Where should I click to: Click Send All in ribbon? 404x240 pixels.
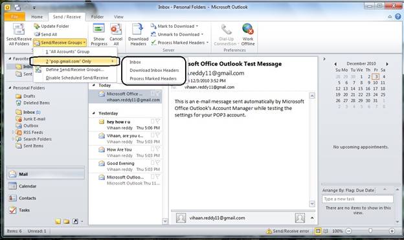coord(45,34)
